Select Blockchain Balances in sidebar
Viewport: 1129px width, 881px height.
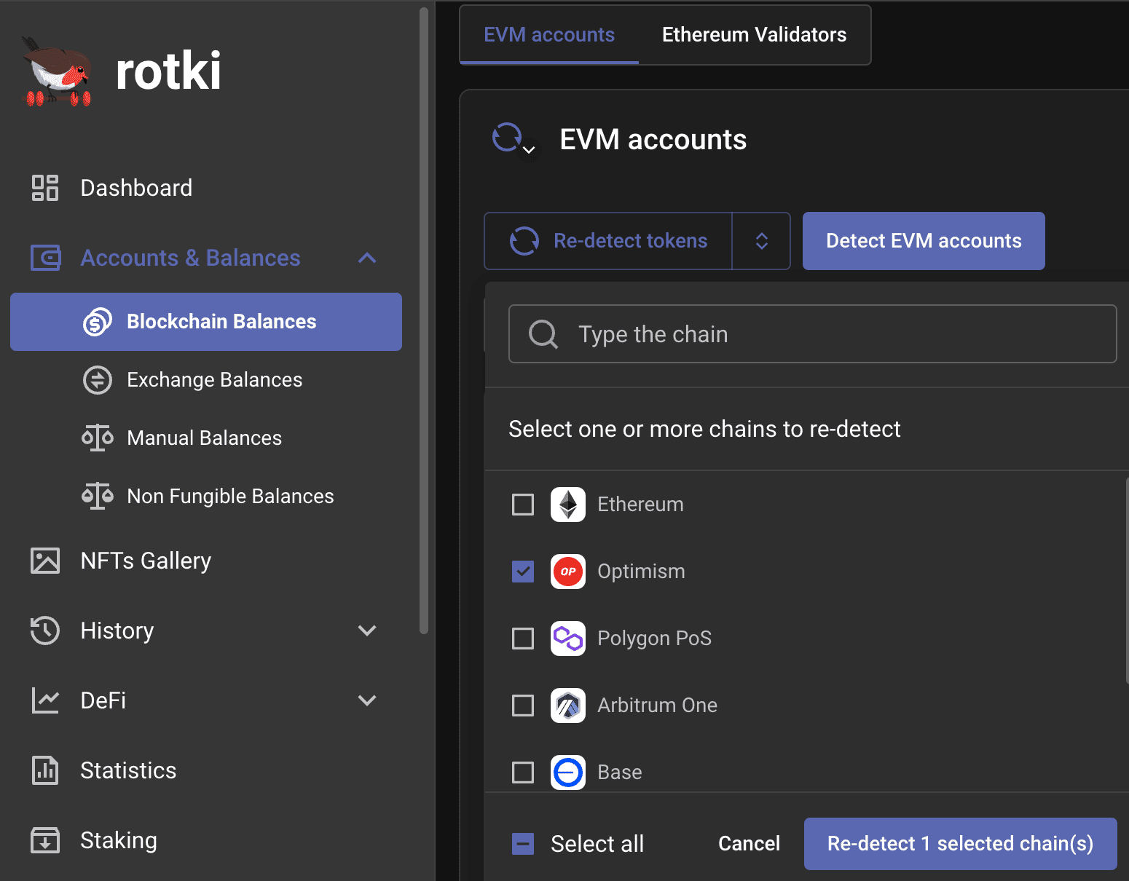206,322
